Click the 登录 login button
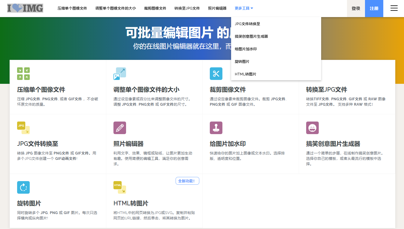This screenshot has height=229, width=404. click(x=356, y=8)
